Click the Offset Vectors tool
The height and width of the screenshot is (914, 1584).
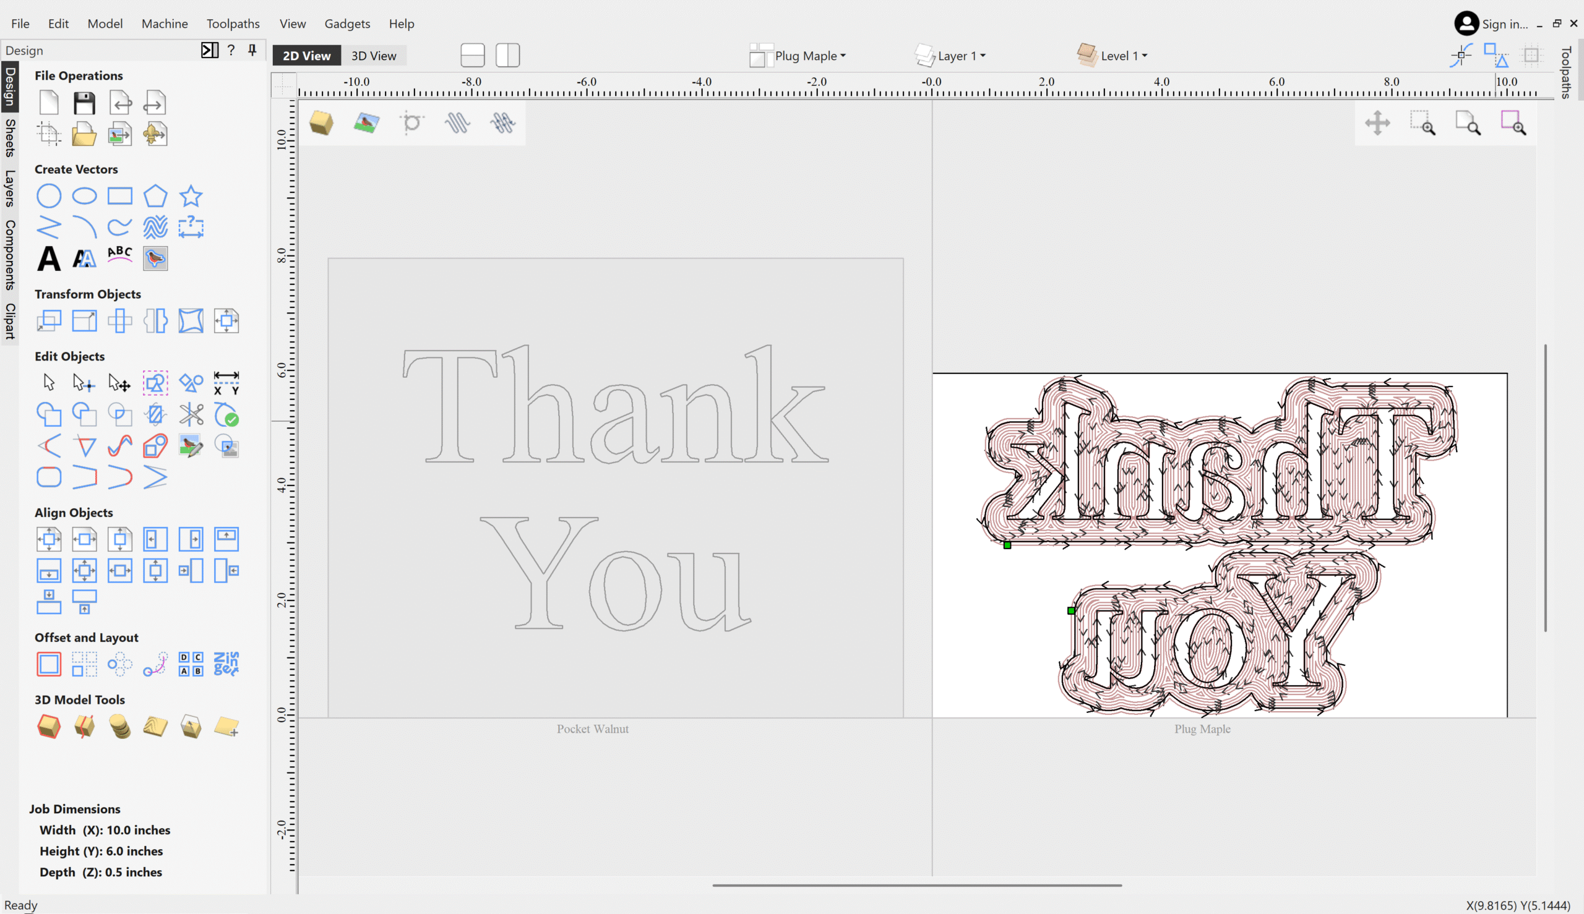coord(48,664)
